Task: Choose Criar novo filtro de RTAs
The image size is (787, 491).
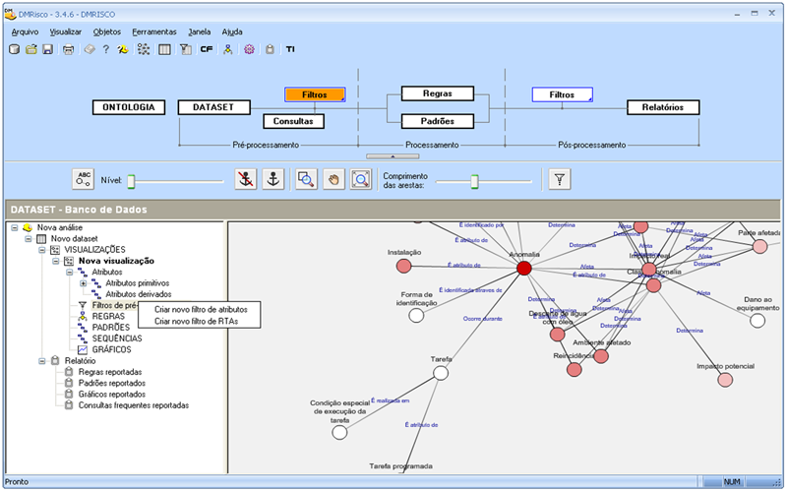Action: (x=196, y=322)
